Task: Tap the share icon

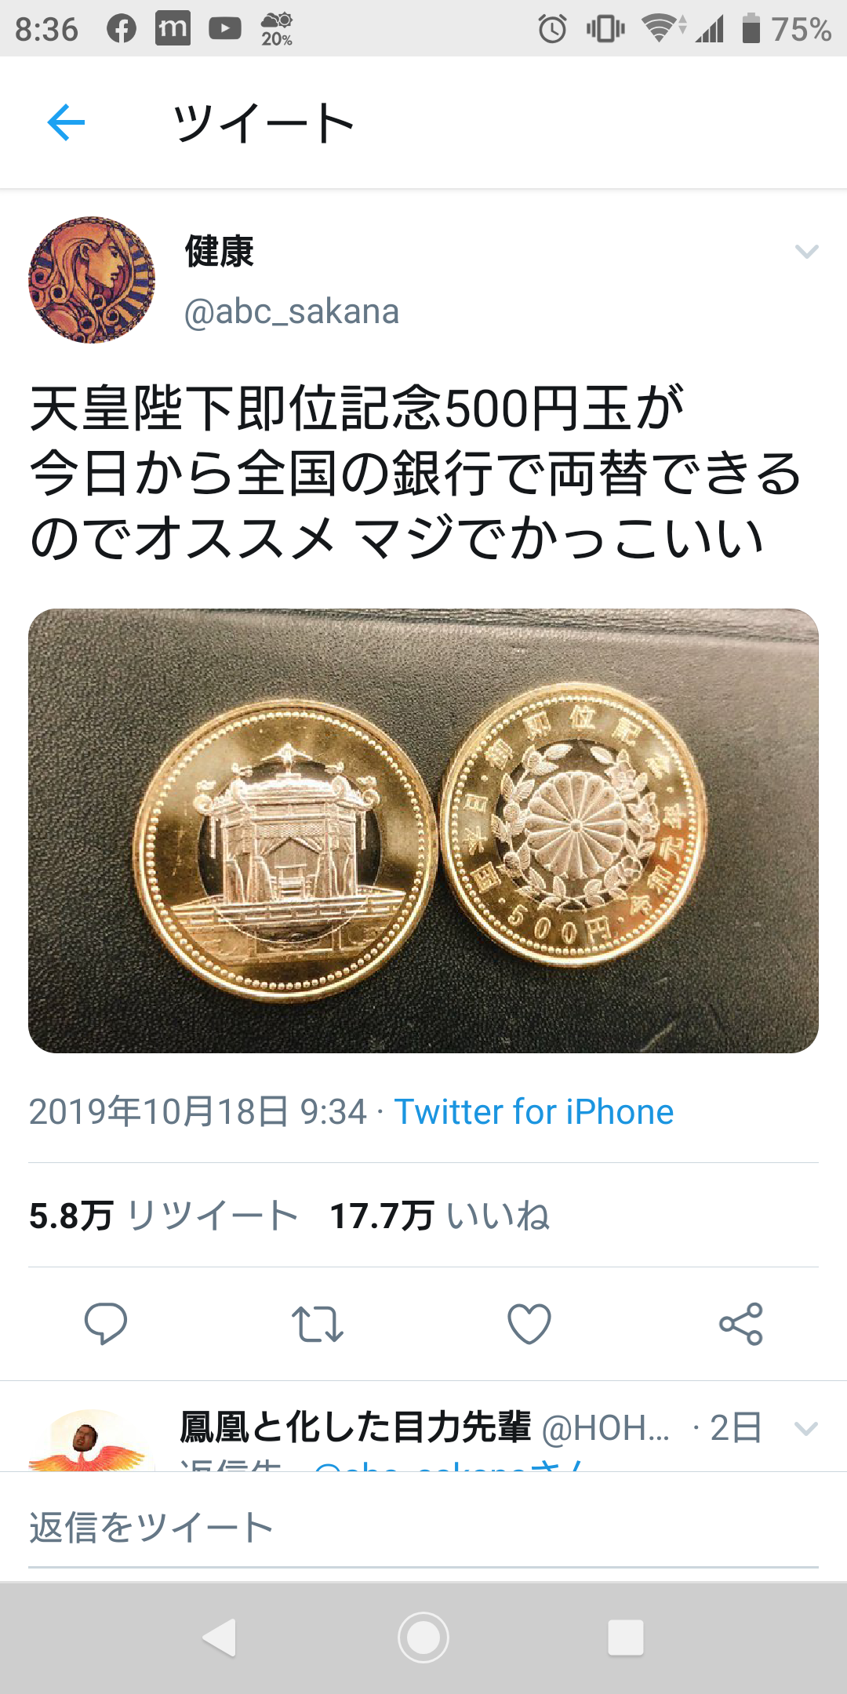Action: [x=741, y=1324]
